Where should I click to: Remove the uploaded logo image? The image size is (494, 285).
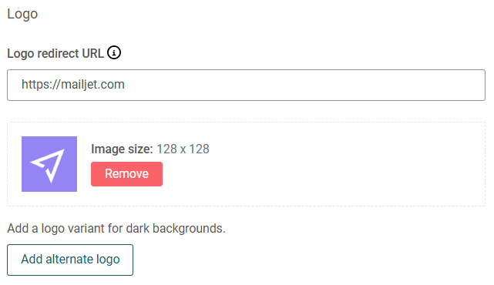click(126, 174)
